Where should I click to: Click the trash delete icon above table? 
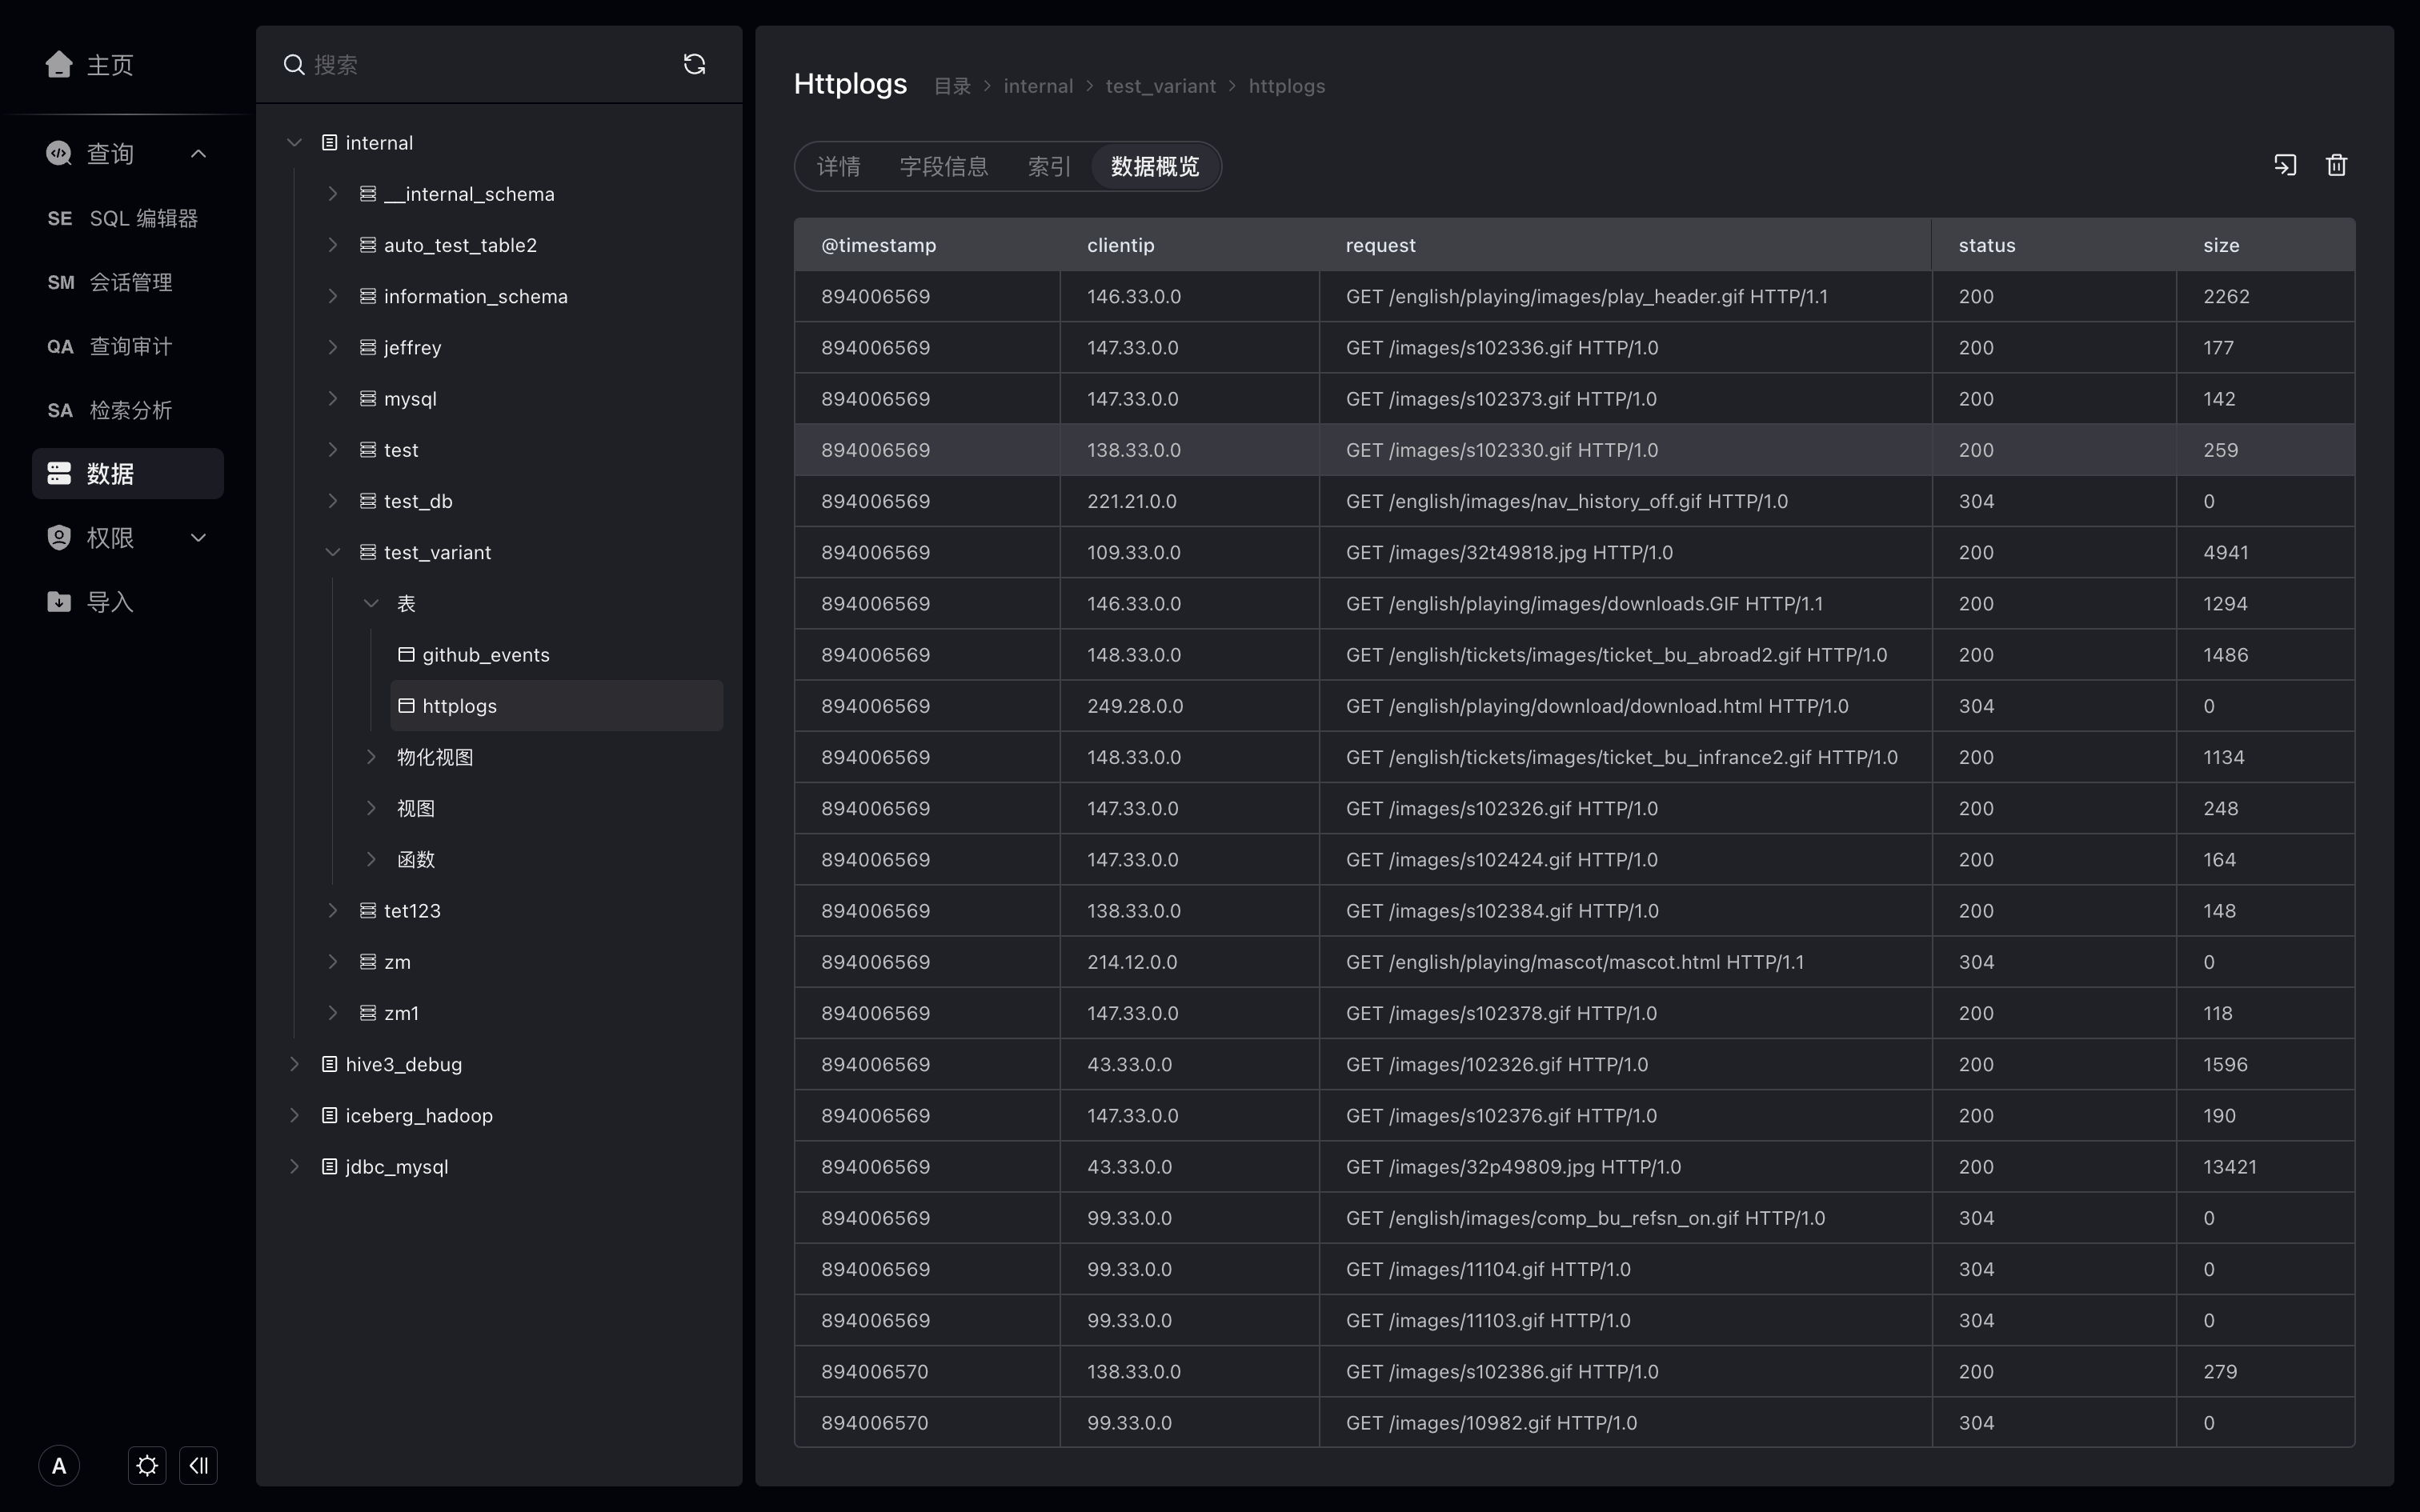[x=2336, y=165]
